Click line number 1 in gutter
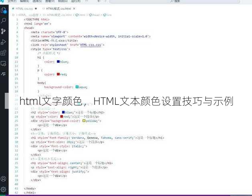The width and height of the screenshot is (252, 196). 17,20
